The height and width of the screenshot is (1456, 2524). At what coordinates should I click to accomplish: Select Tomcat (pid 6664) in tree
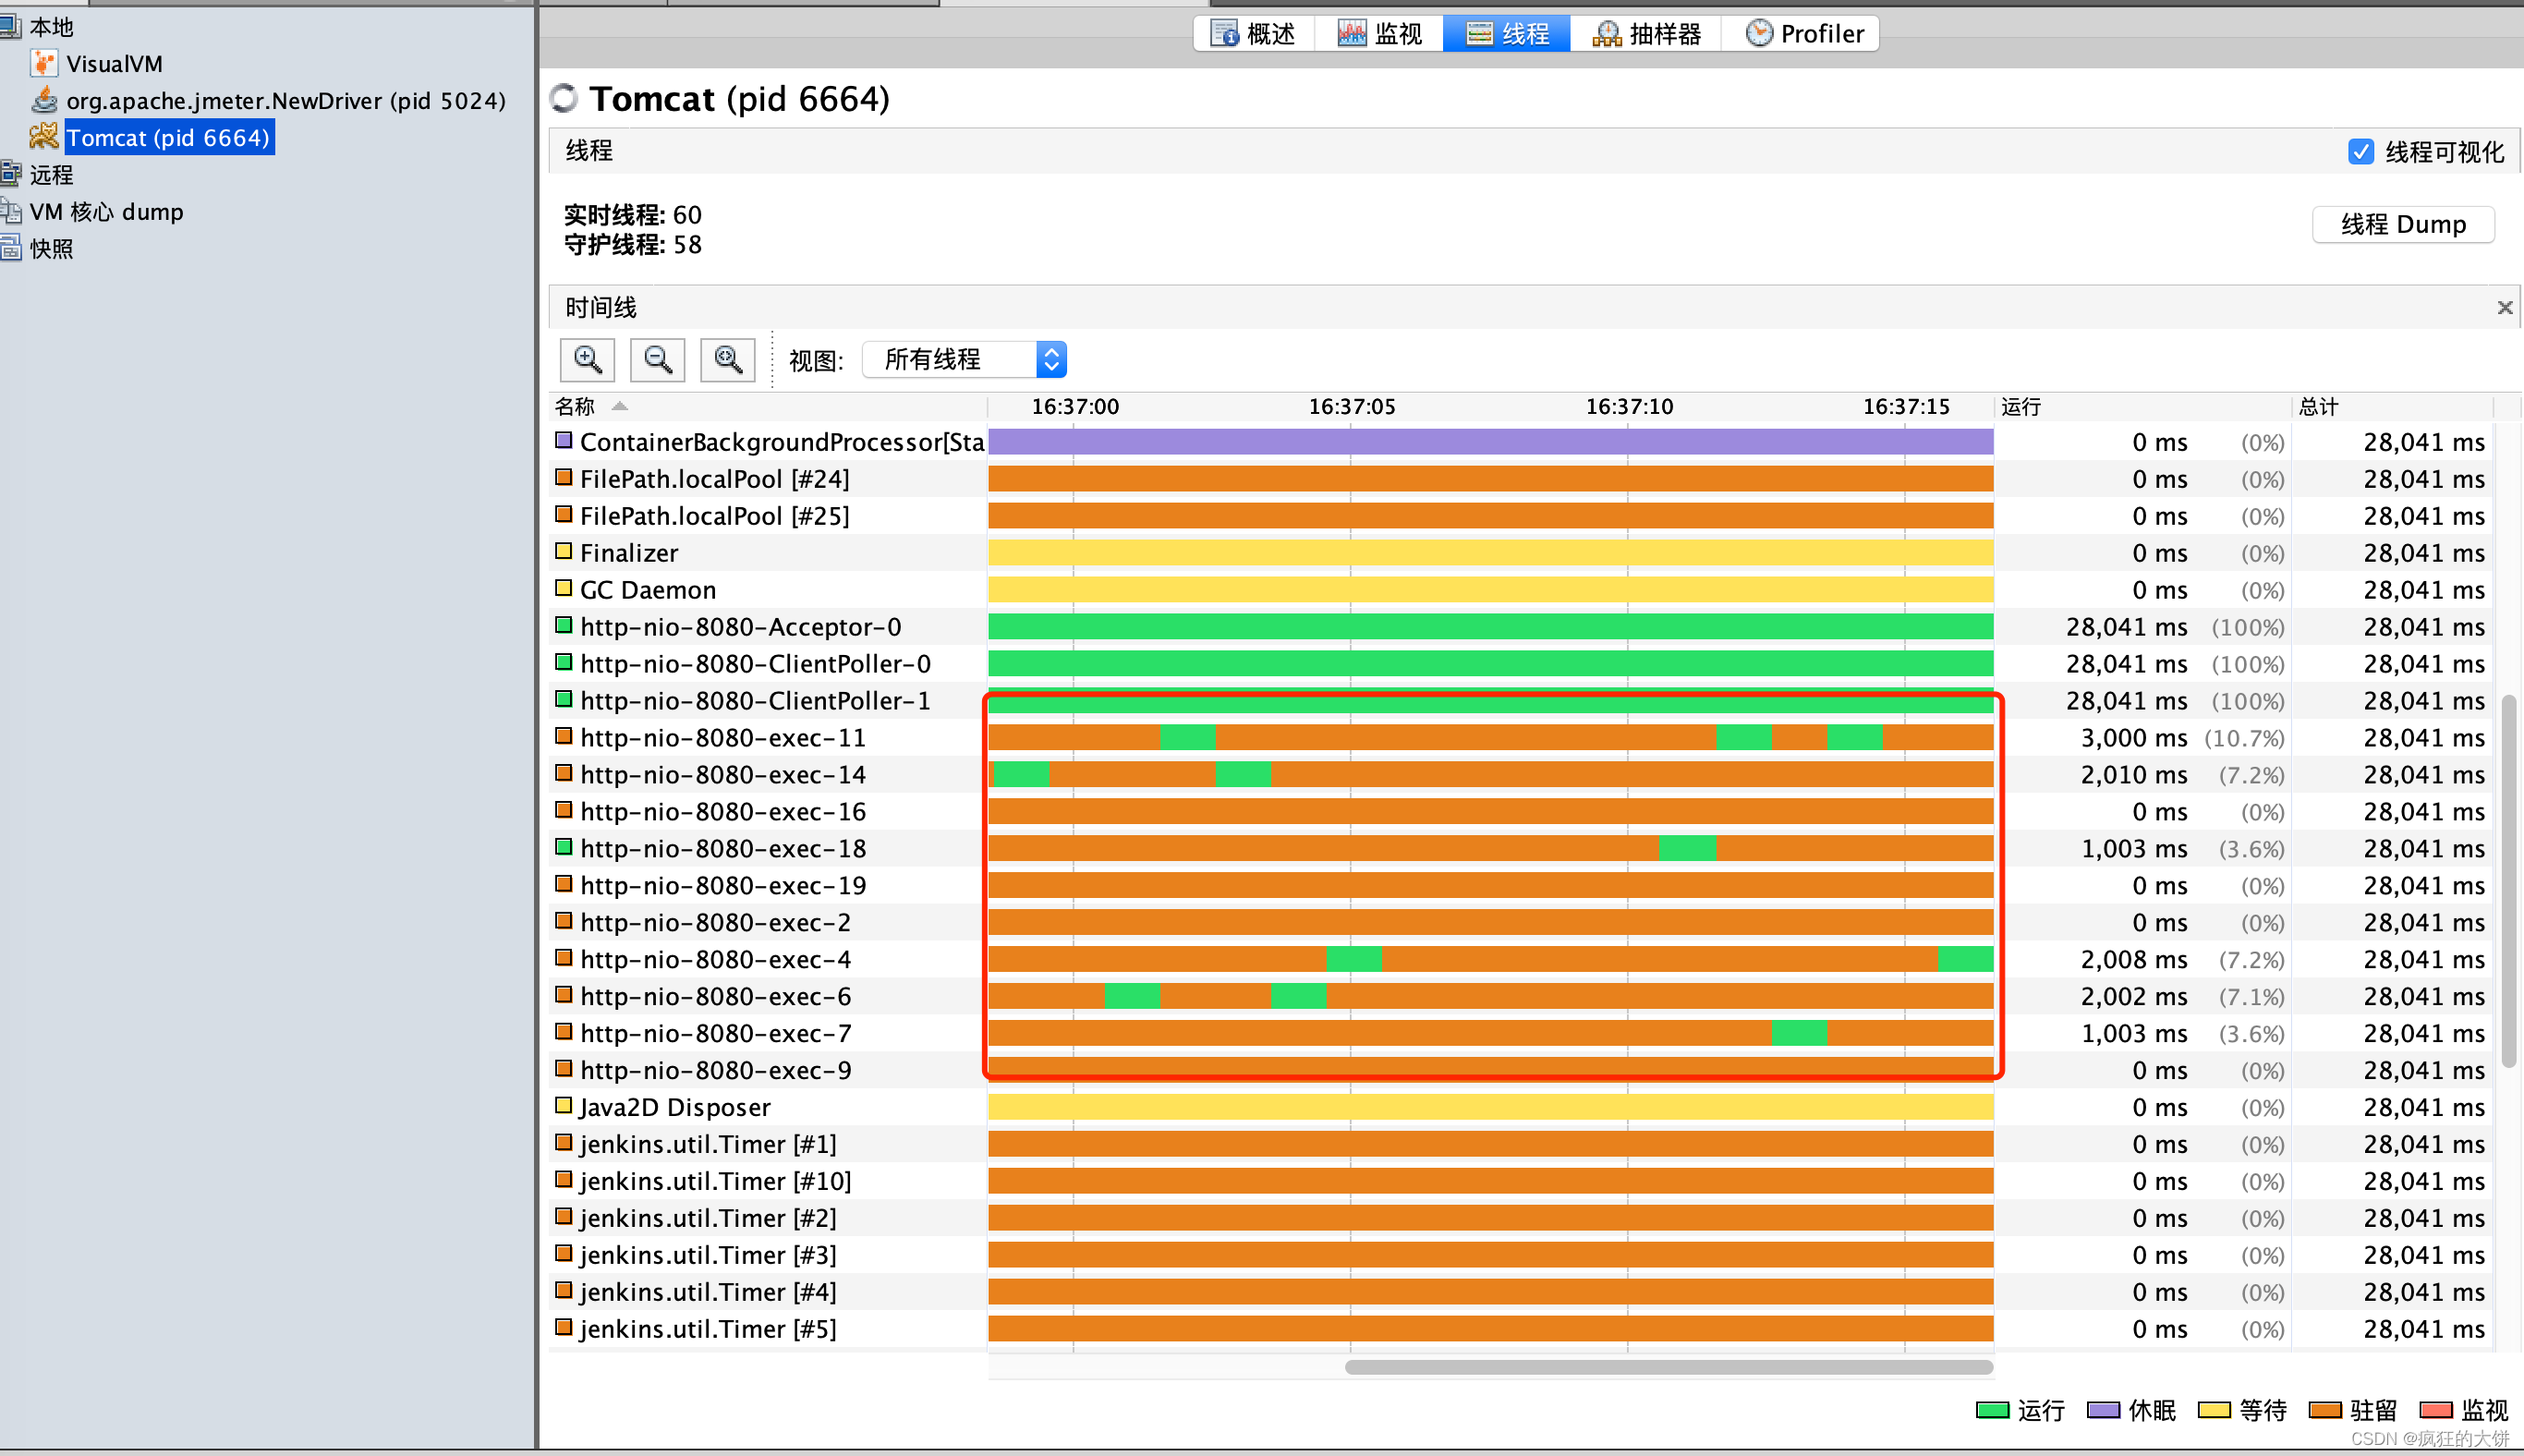(168, 137)
